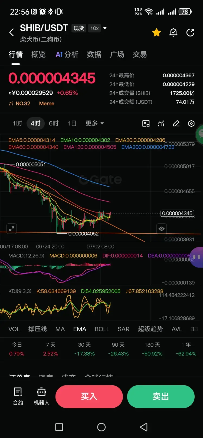
Task: Tap the Android recent apps square button
Action: tap(59, 427)
